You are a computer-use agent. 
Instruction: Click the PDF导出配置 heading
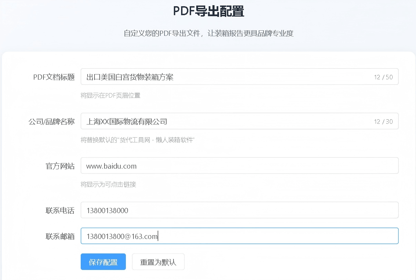(x=208, y=11)
